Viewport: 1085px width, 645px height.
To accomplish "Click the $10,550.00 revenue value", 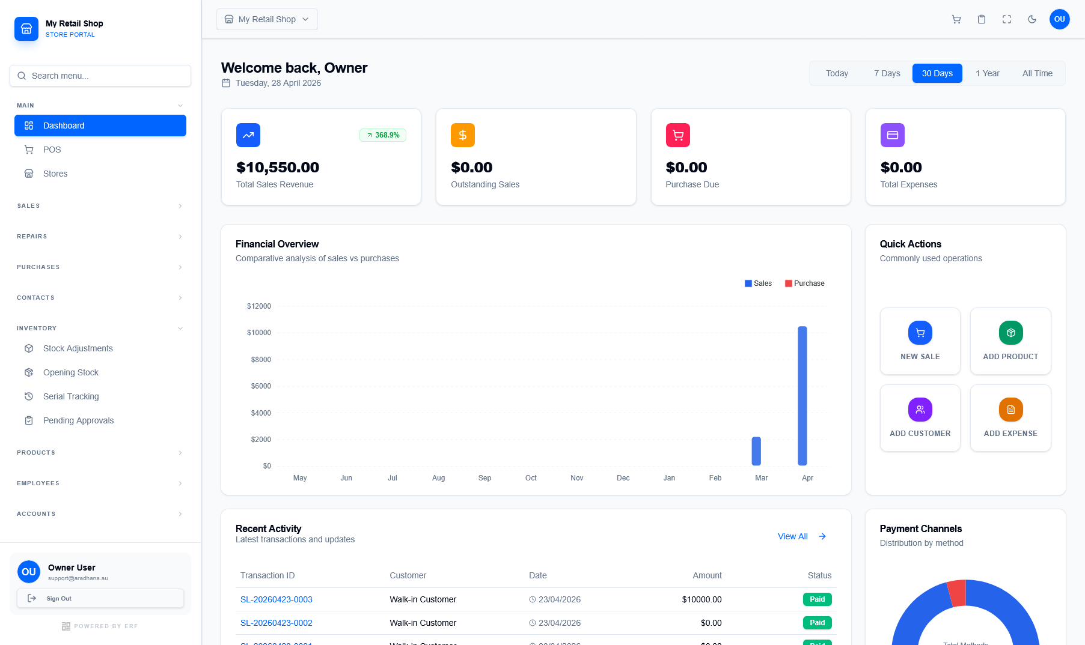I will 278,168.
